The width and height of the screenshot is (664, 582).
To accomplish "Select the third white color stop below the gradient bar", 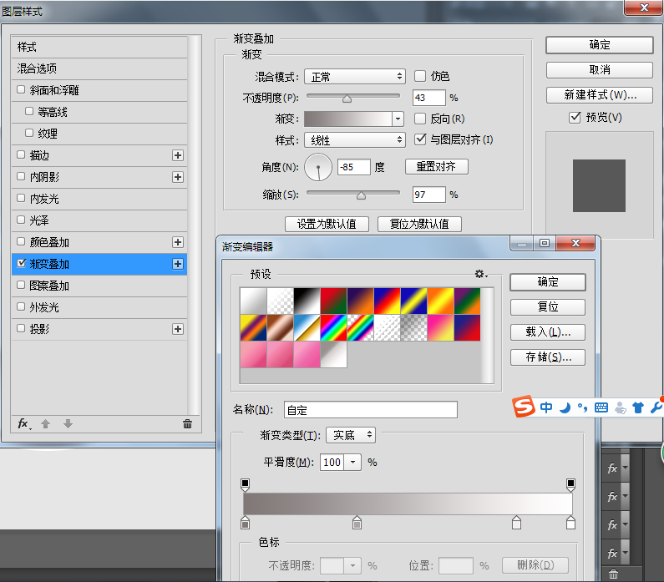I will coord(516,523).
